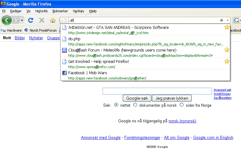Click page icon beside Get Involved suggestion
The height and width of the screenshot is (157, 241).
(64, 62)
